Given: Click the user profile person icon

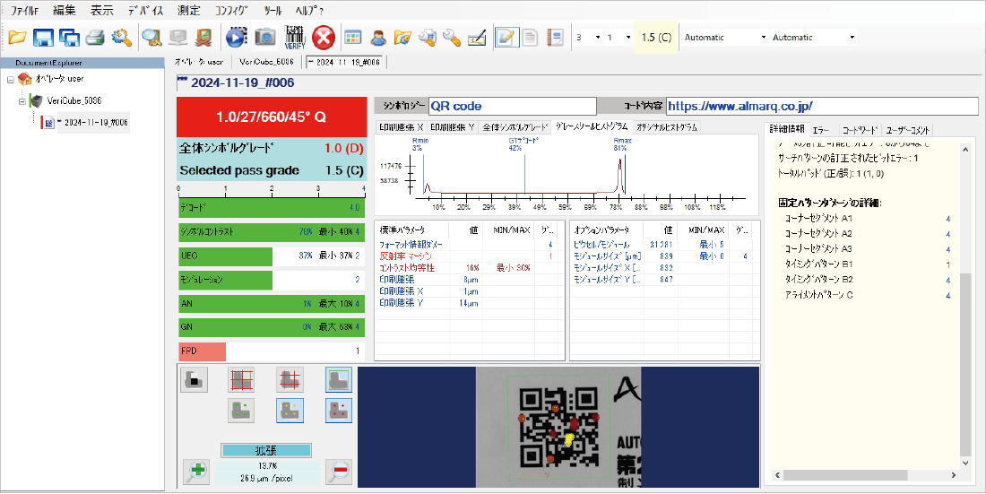Looking at the screenshot, I should [x=378, y=38].
